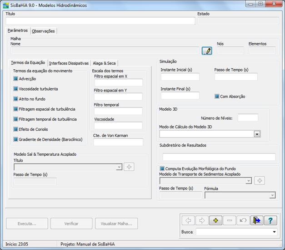Open Modo de Cálculo do Modelo 3D dropdown
The height and width of the screenshot is (250, 285).
pos(257,134)
